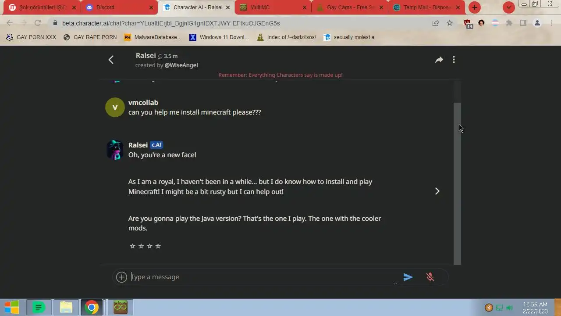Switch to the Discord tab
The image size is (561, 316).
(x=119, y=7)
